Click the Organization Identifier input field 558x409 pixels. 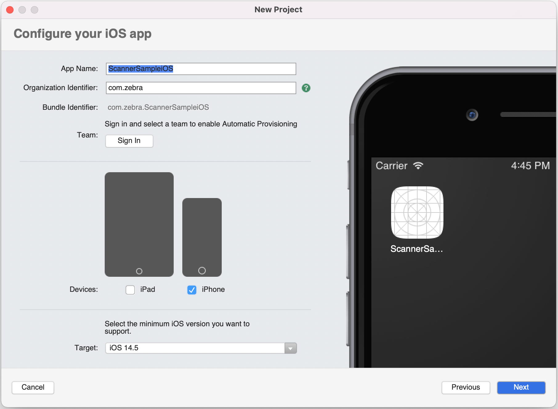(200, 88)
